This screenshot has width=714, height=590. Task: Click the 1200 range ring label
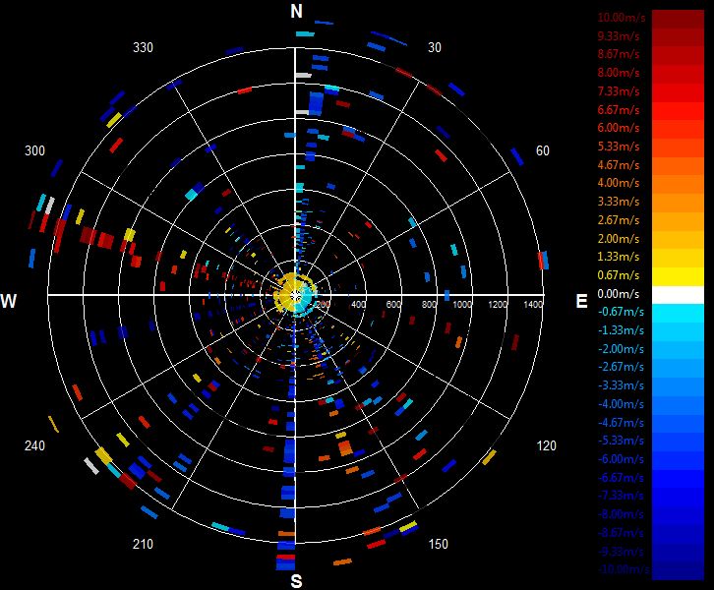(498, 304)
